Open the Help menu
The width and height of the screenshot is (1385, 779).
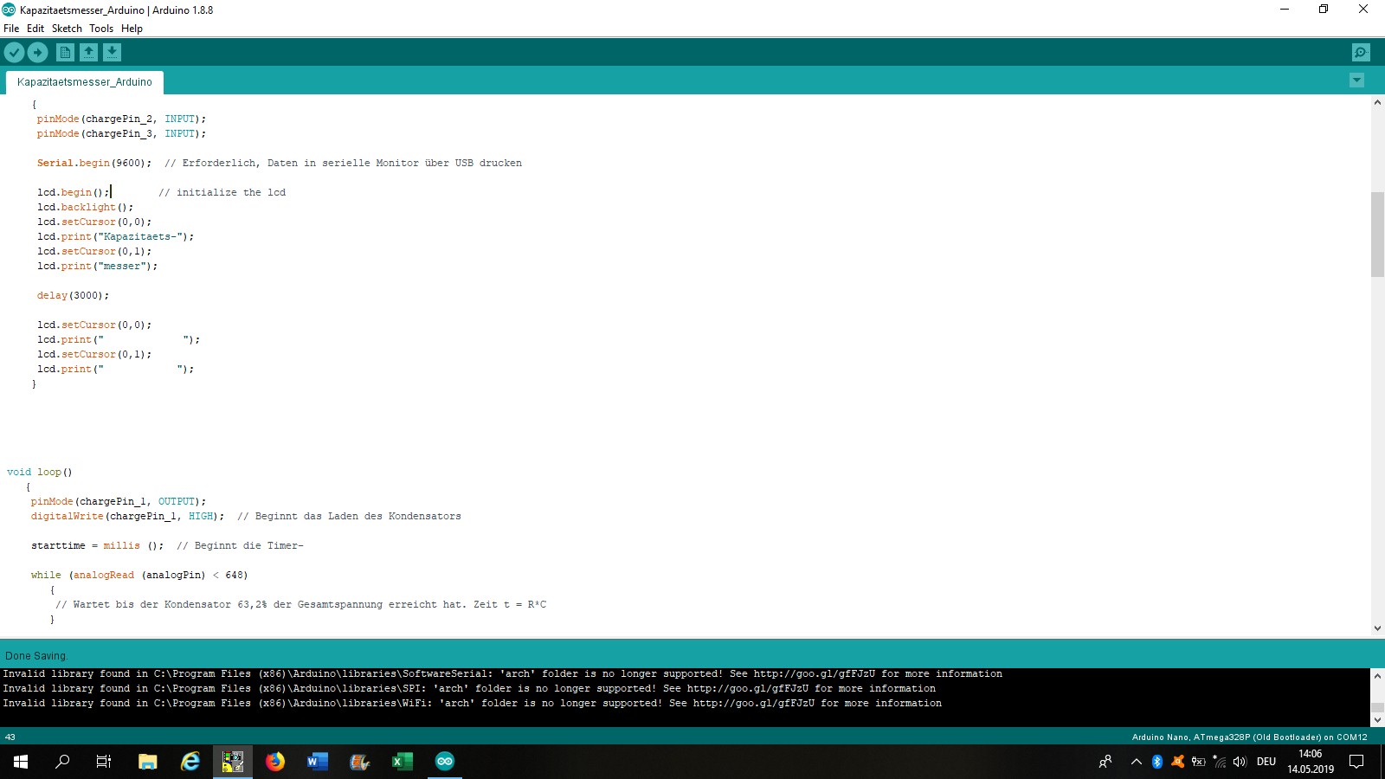132,29
